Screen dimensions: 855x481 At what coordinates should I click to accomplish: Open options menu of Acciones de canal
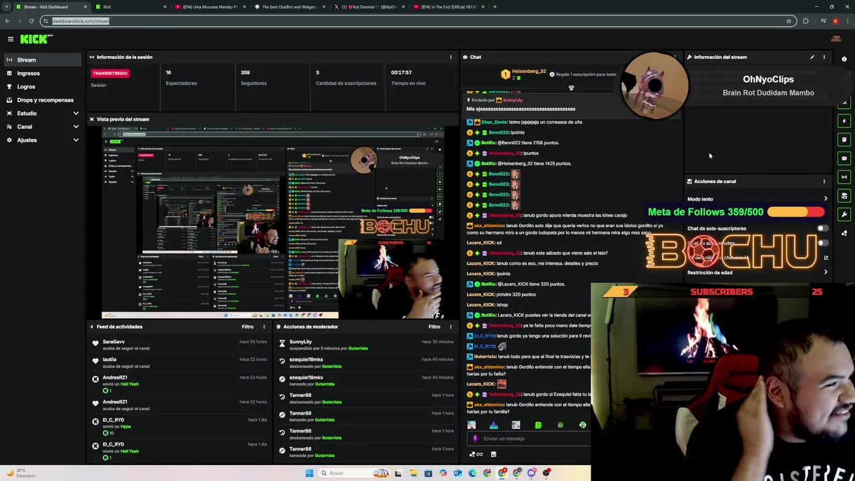[x=824, y=182]
